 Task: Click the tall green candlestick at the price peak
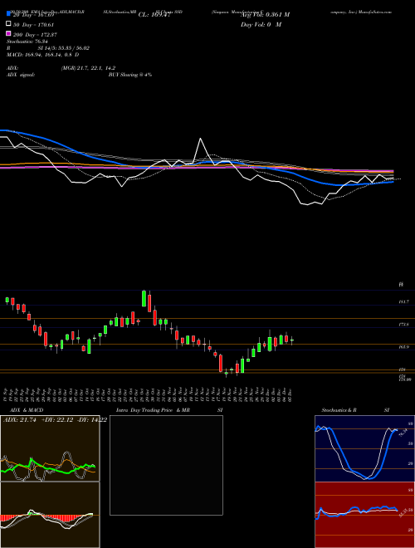144,298
